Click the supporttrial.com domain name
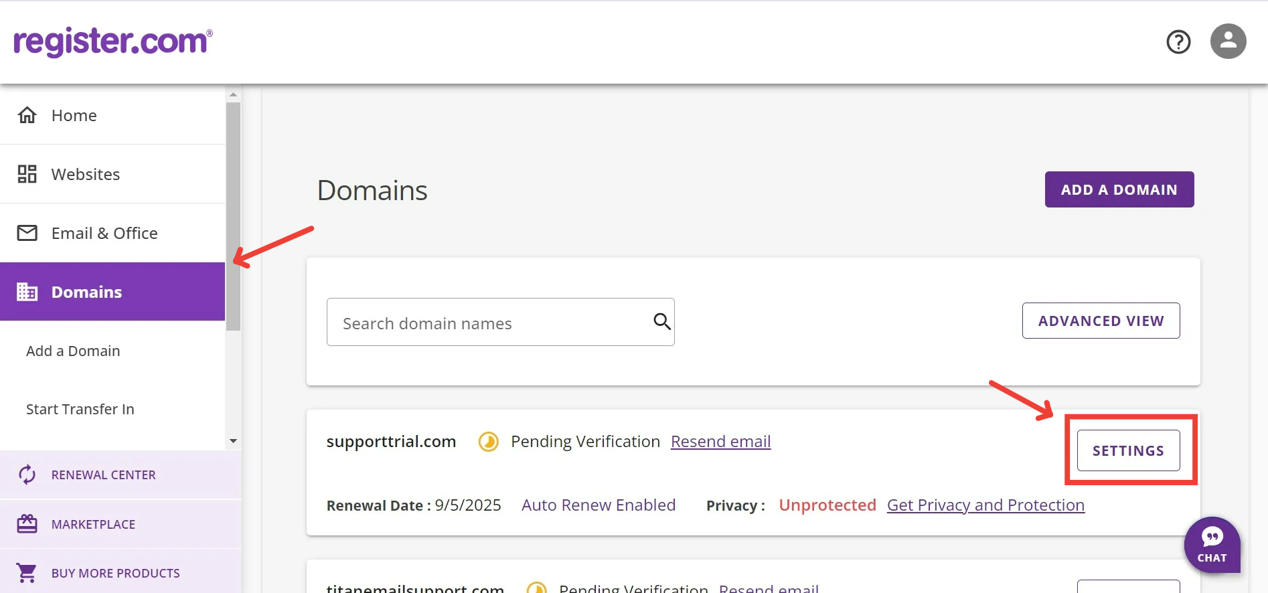 point(391,442)
